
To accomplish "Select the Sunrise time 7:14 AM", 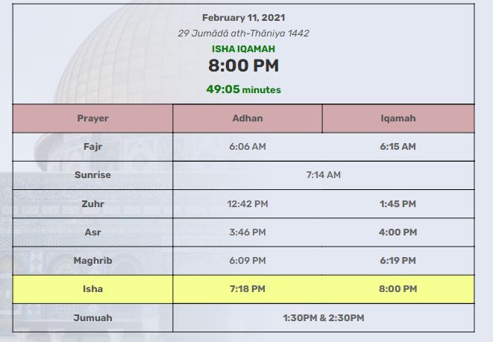I will 323,175.
